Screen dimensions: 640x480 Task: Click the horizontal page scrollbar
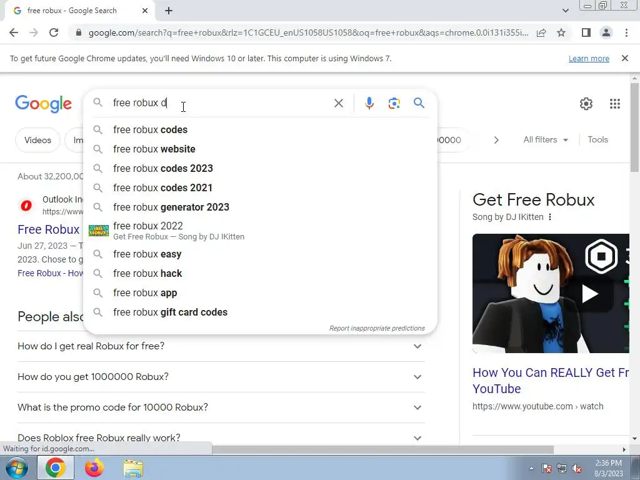pos(383,449)
